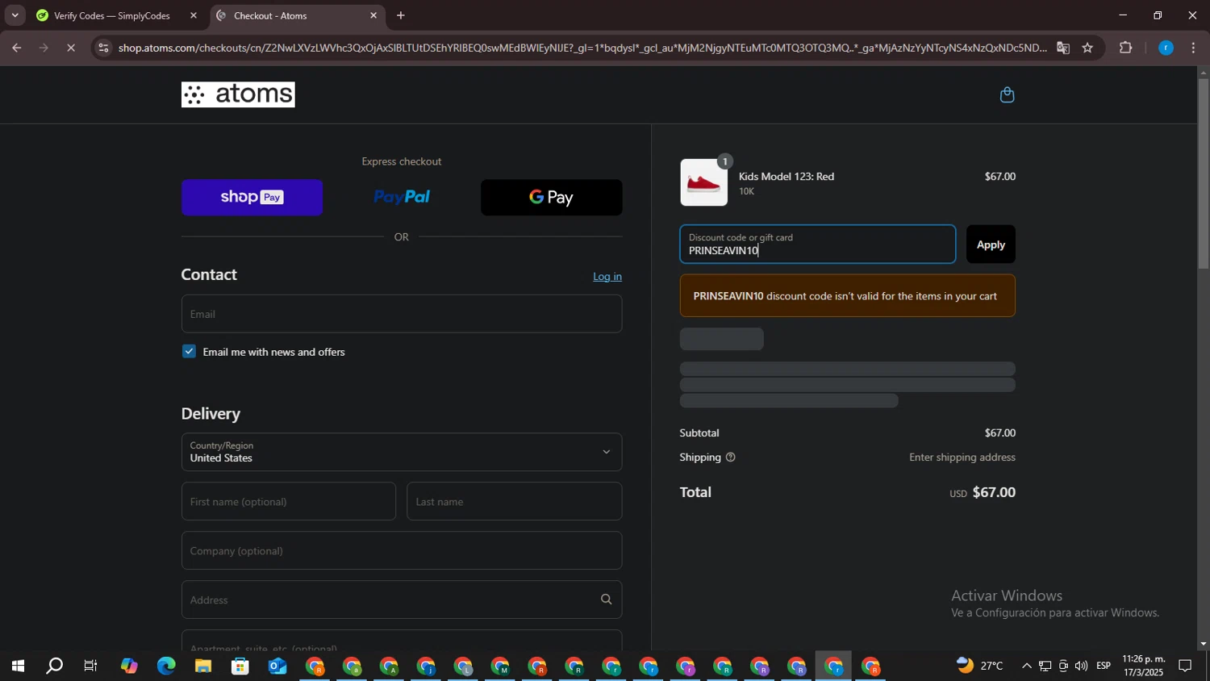Viewport: 1210px width, 681px height.
Task: Open the volume control icon
Action: coord(1081,666)
